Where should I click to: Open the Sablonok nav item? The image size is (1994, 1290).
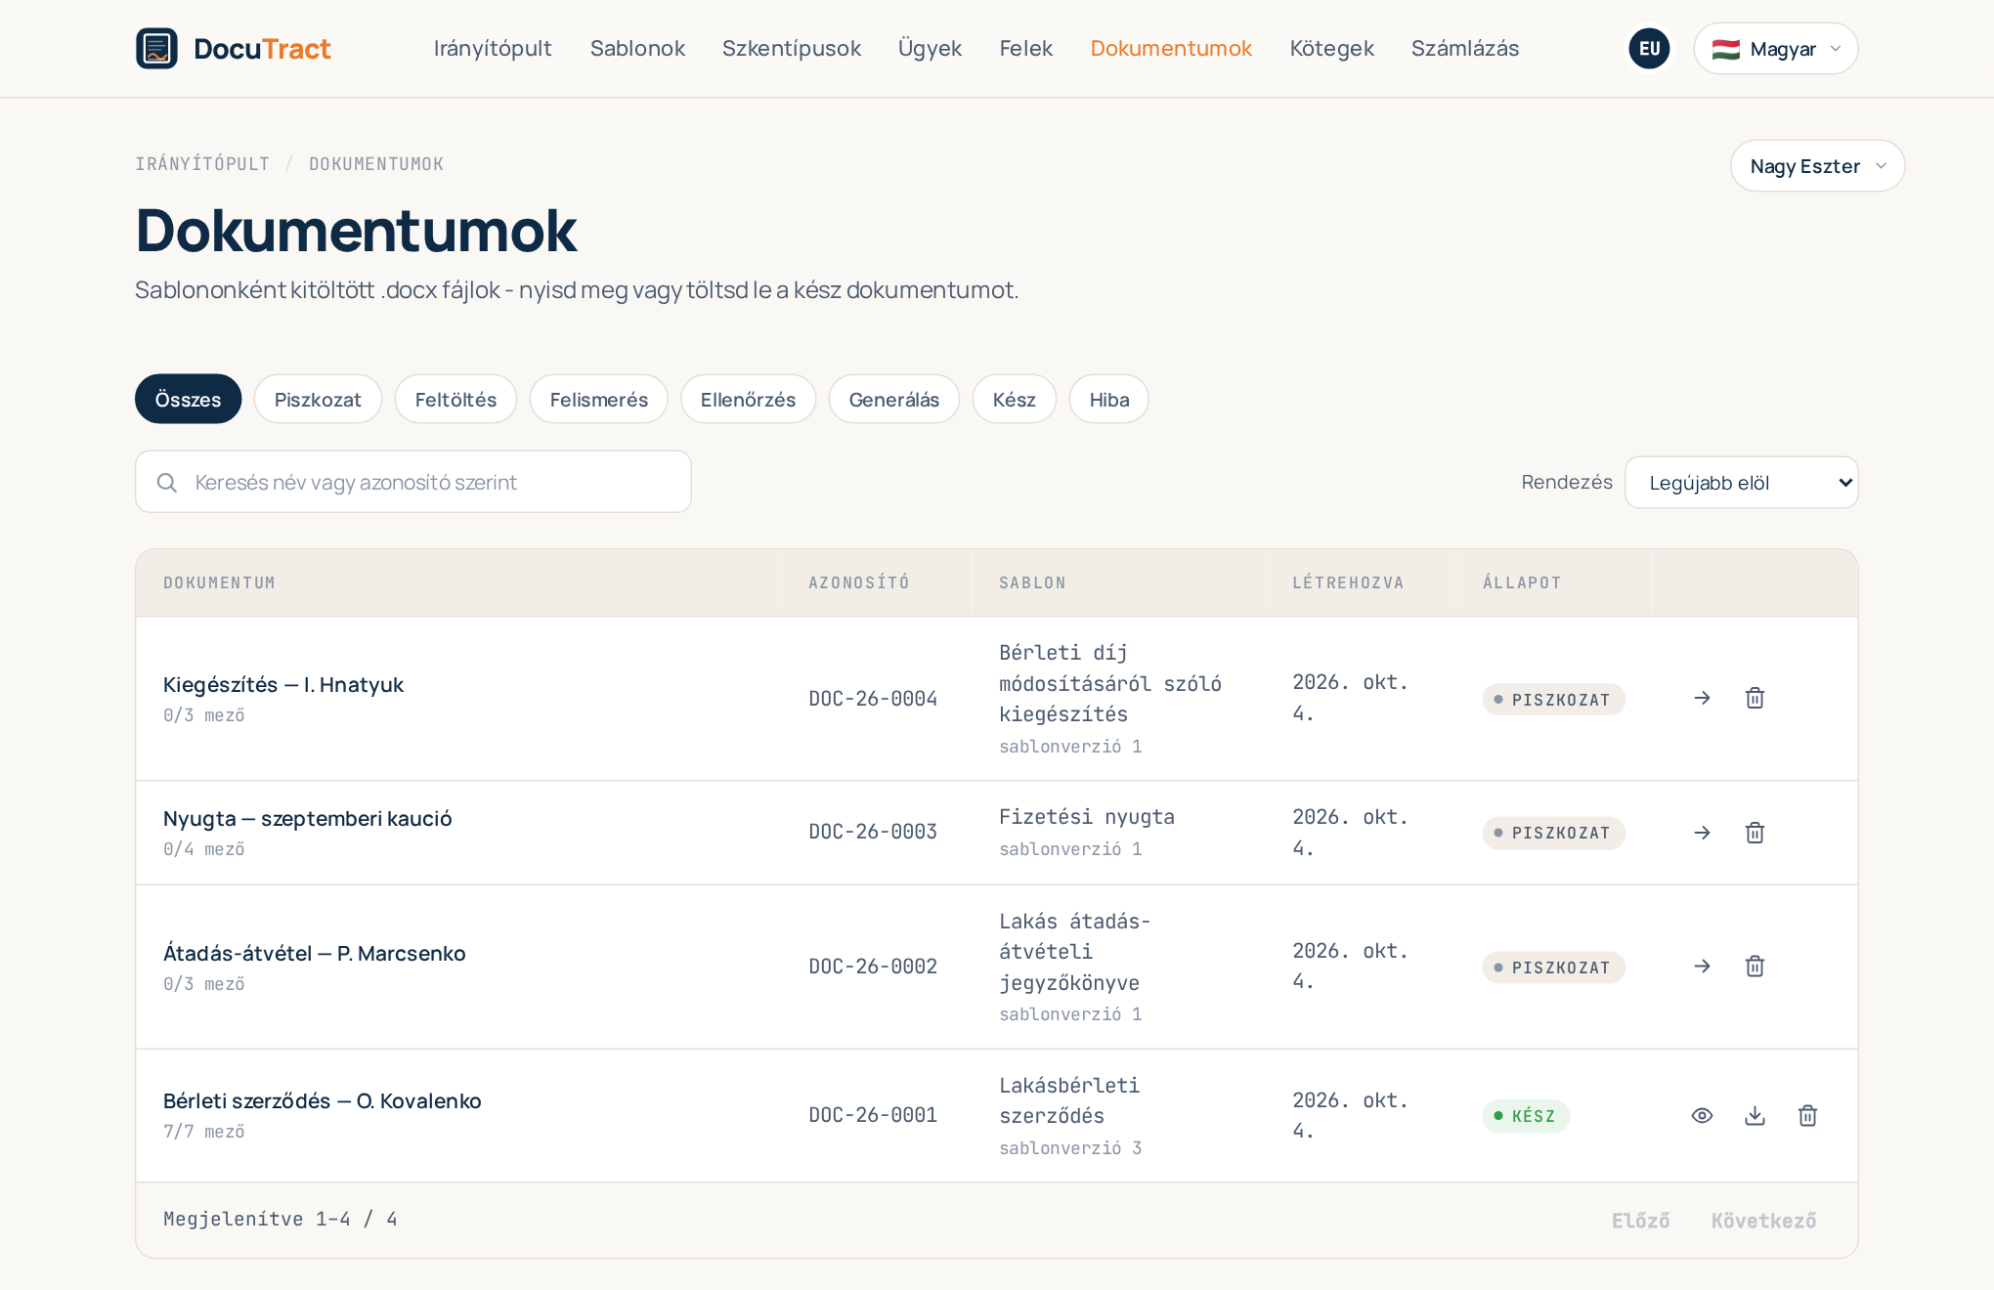[x=637, y=49]
